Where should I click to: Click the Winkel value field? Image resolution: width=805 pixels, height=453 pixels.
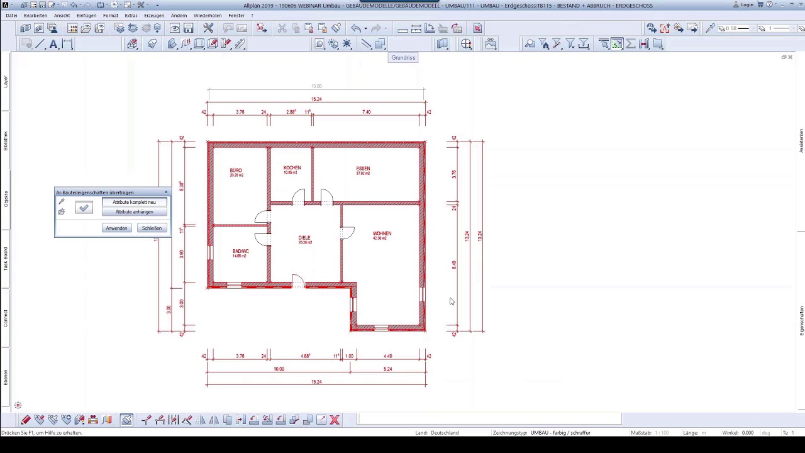747,433
